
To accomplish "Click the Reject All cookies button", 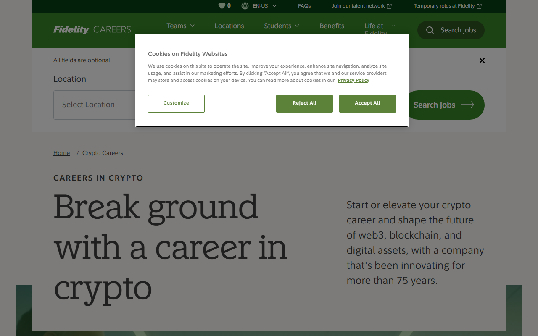I will click(304, 103).
